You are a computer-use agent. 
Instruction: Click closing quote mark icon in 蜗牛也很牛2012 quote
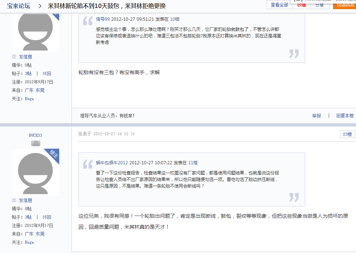[294, 197]
